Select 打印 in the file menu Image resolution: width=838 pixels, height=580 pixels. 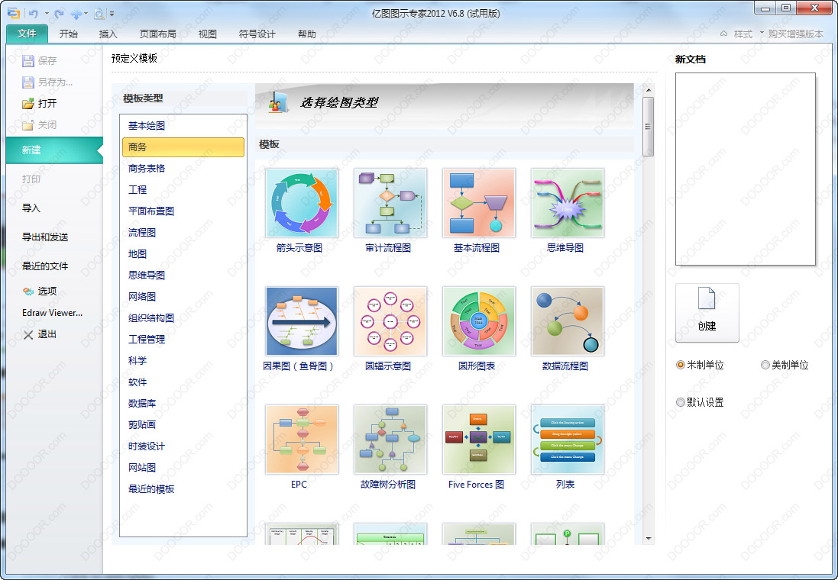coord(31,179)
